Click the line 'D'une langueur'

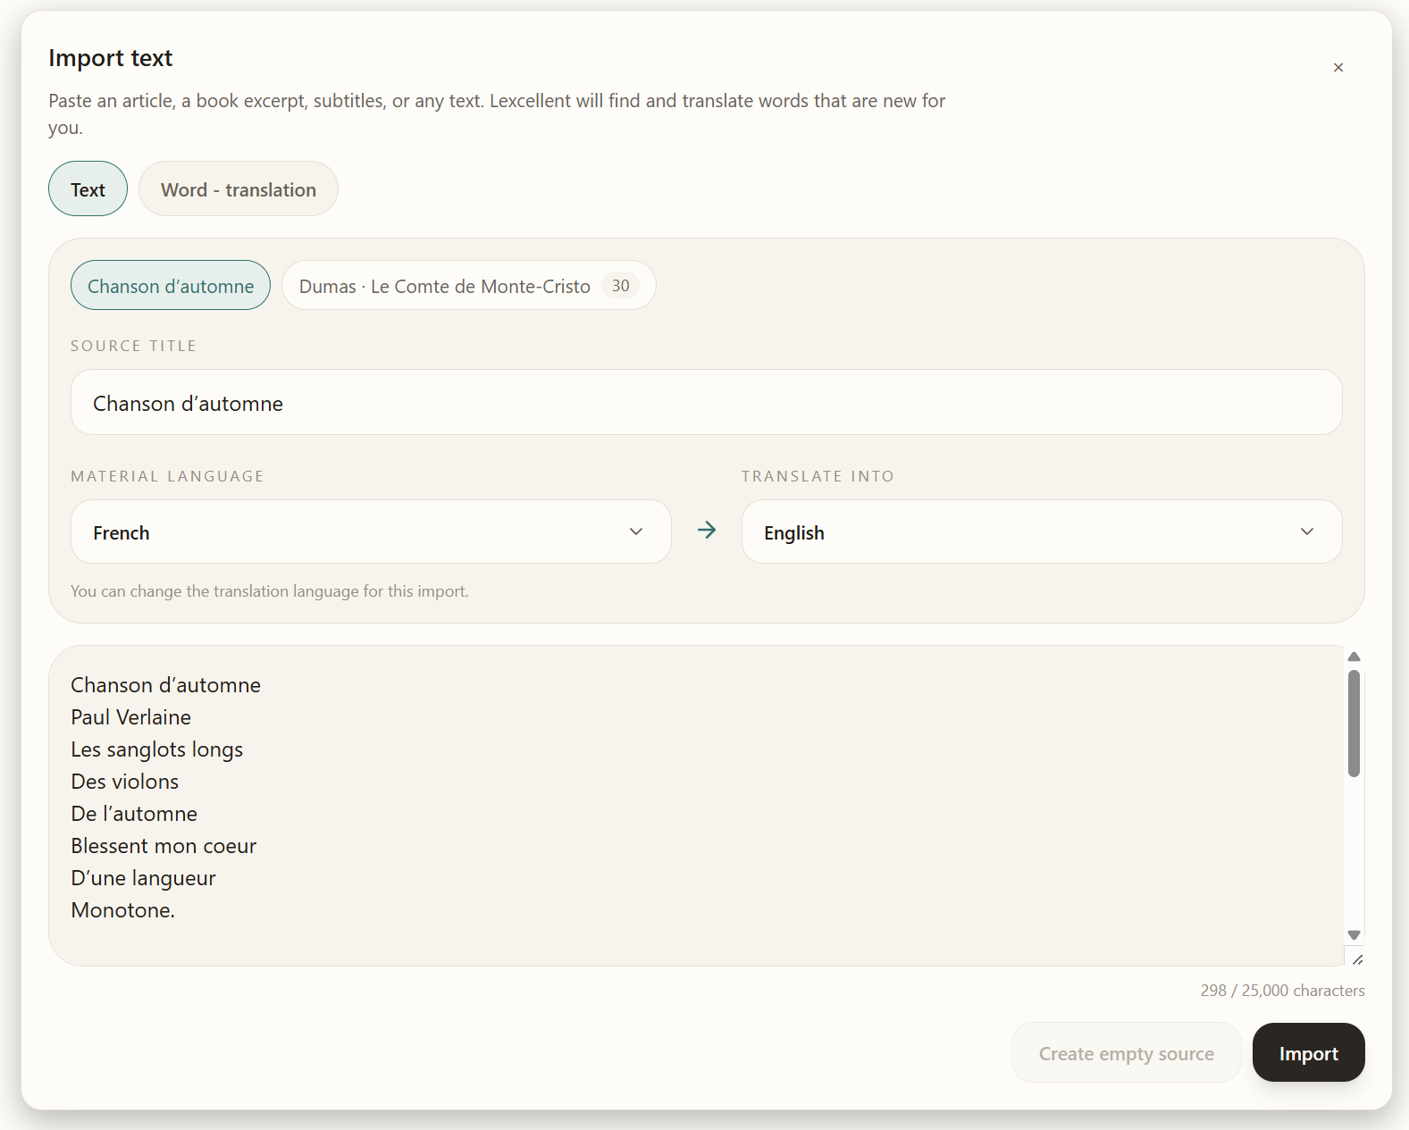[143, 878]
